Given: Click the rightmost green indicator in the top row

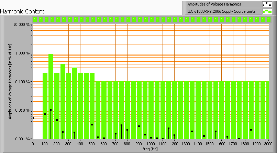Looking at the screenshot, I should 268,19.
